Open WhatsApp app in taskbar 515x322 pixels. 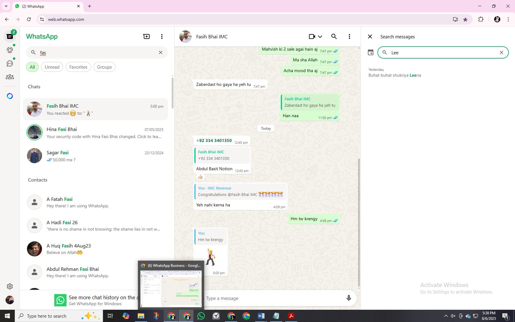click(x=201, y=316)
